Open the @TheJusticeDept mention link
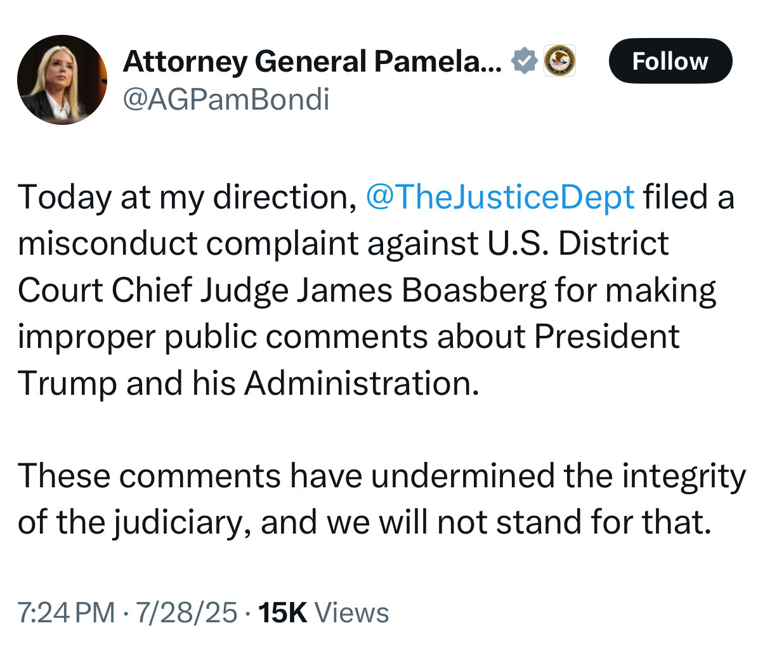This screenshot has width=765, height=647. coord(500,197)
